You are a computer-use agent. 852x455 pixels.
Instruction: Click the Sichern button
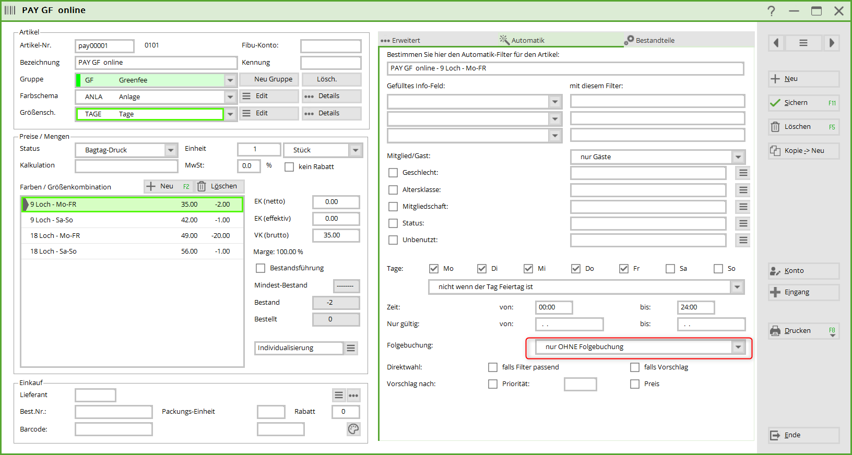click(803, 103)
